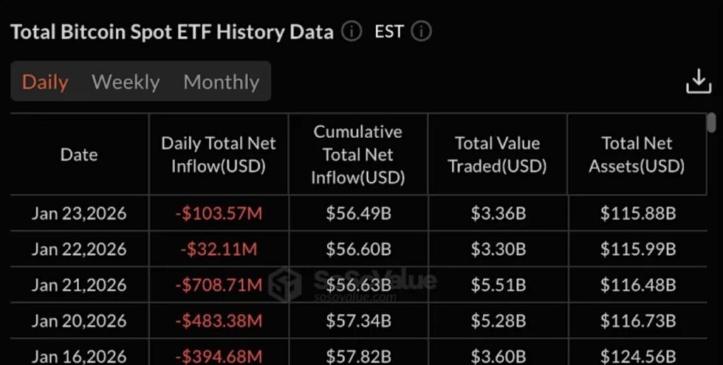
Task: Click info icon next to EST
Action: [x=422, y=32]
